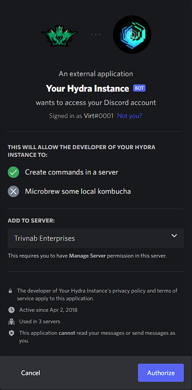Click the robot icon beside Used in 3 servers
This screenshot has height=390, width=192.
[11, 322]
